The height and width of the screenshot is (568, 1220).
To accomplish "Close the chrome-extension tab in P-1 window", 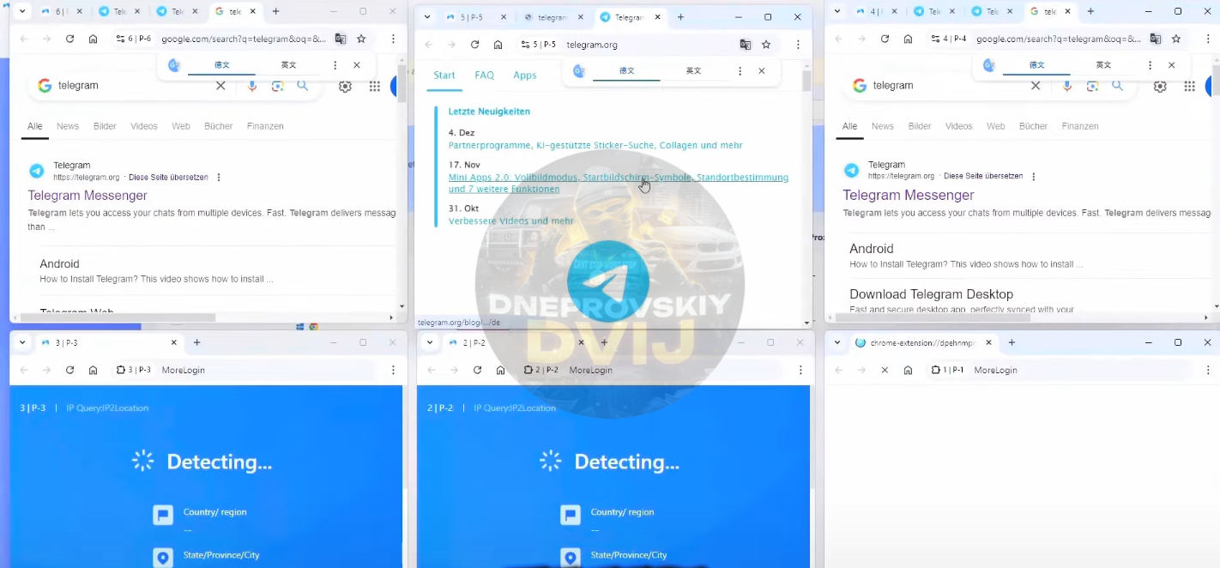I will [x=988, y=342].
